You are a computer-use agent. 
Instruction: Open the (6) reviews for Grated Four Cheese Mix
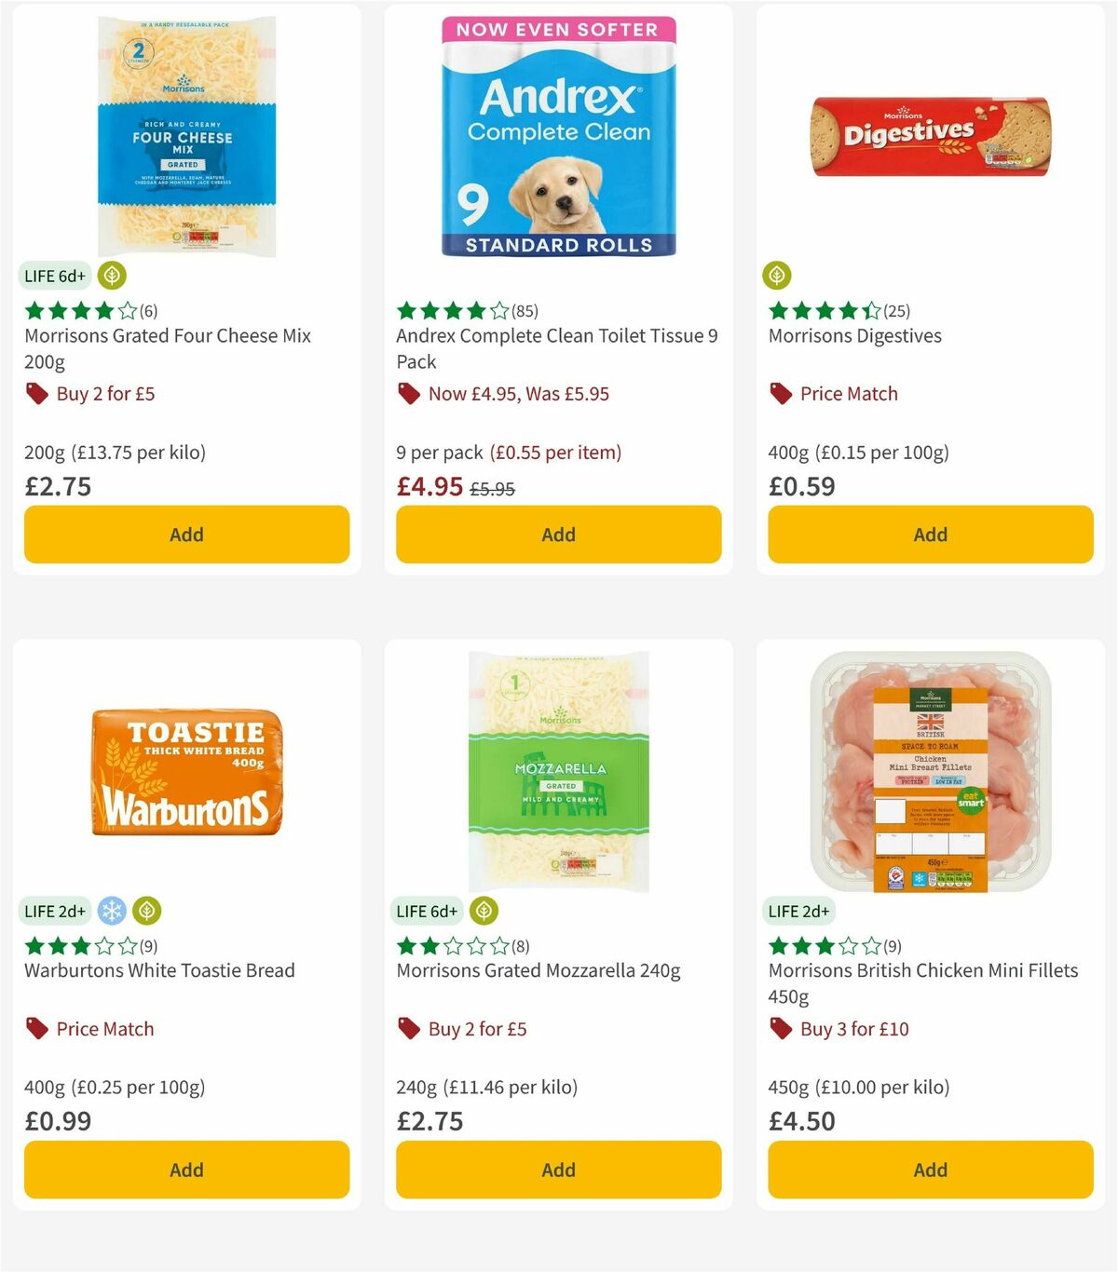pyautogui.click(x=145, y=311)
